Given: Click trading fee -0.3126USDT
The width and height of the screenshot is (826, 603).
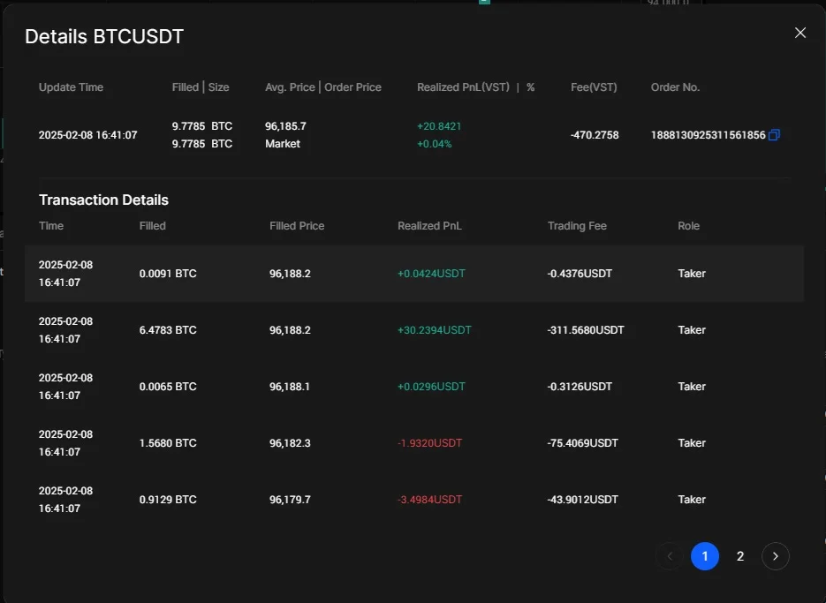Looking at the screenshot, I should 580,387.
